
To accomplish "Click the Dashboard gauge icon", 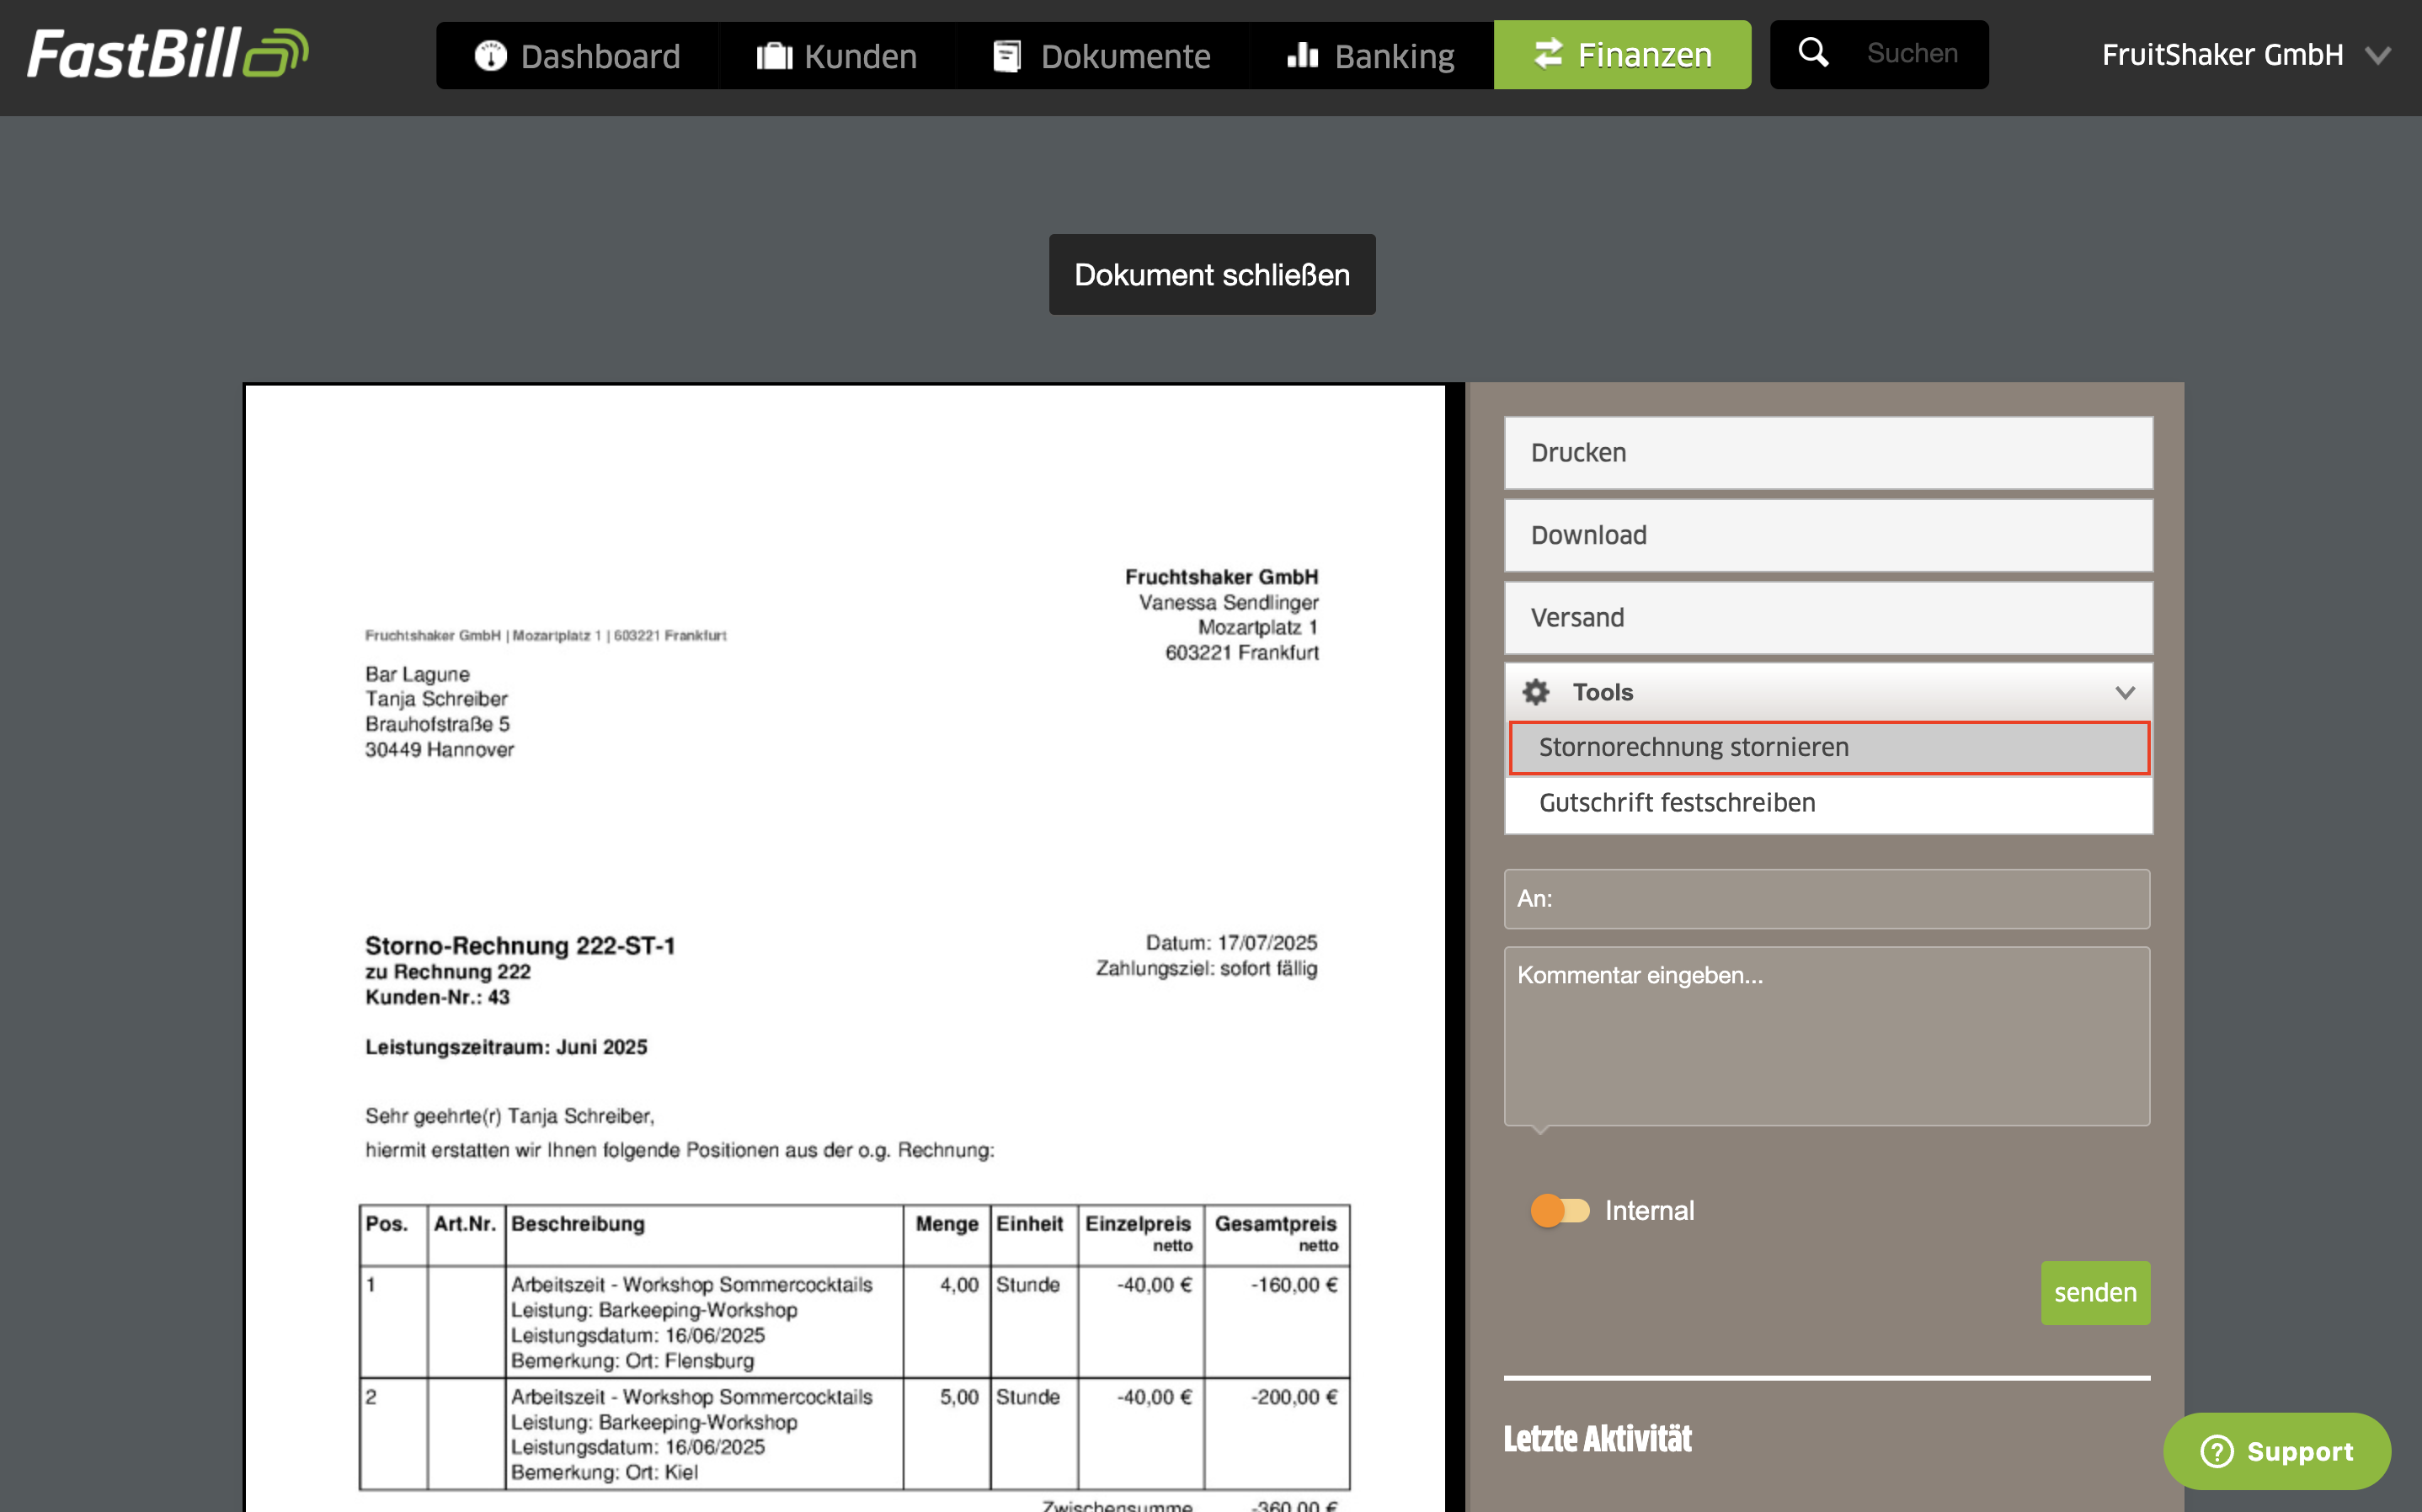I will point(490,55).
